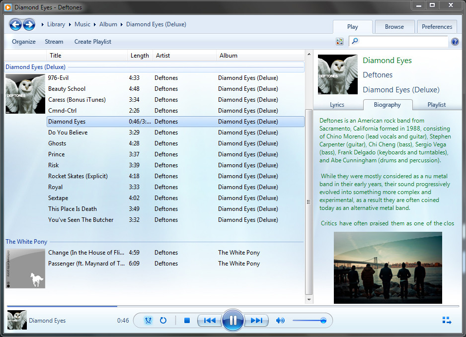The image size is (466, 337).
Task: Click the small now-playing album art
Action: coord(17,320)
